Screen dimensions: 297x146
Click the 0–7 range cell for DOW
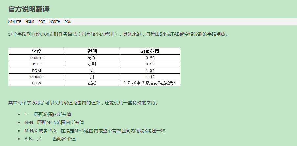(150, 83)
